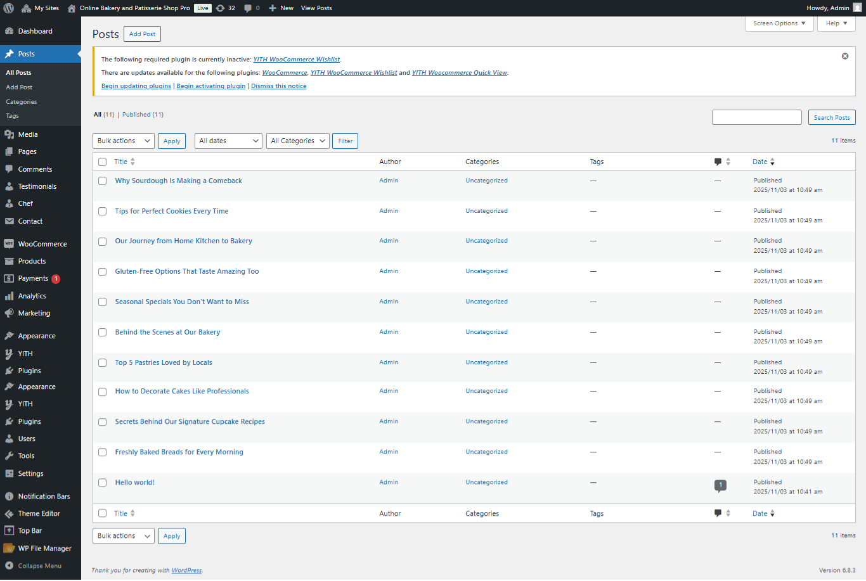Click the comment count bubble for Hello world!

pyautogui.click(x=720, y=485)
